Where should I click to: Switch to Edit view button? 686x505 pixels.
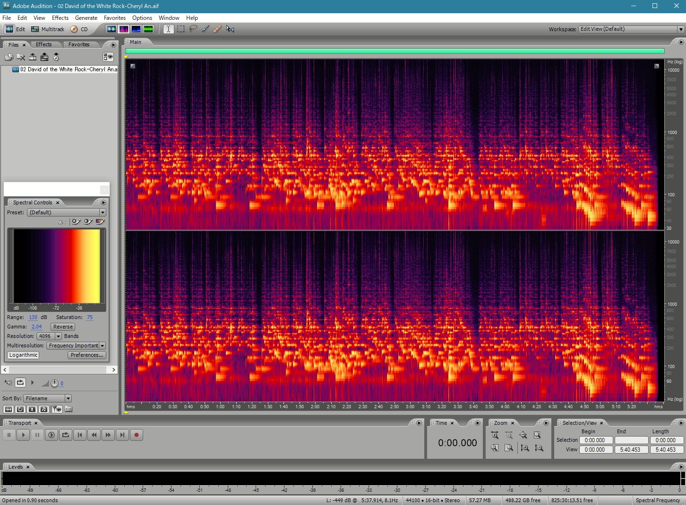(15, 29)
